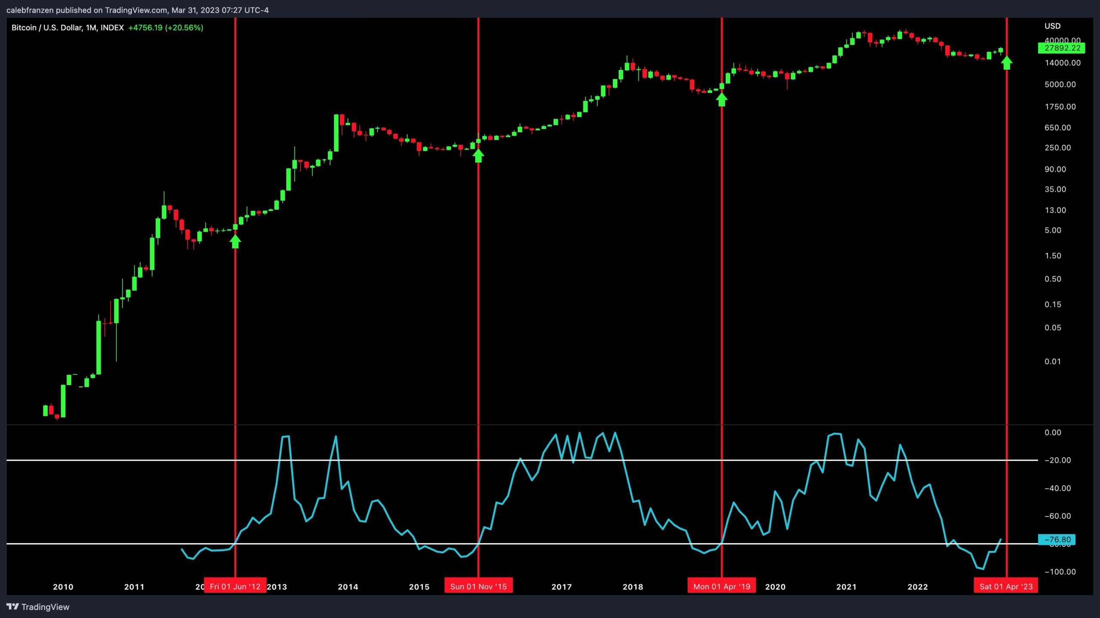Click green up arrow at Nov '15 line
Image resolution: width=1100 pixels, height=618 pixels.
(x=478, y=156)
